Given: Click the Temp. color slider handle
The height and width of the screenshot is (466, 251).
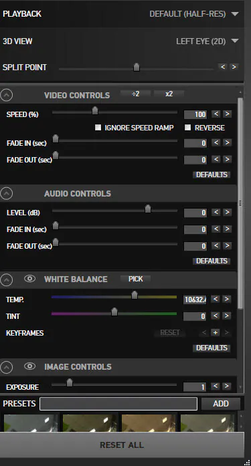Looking at the screenshot, I should coord(135,295).
